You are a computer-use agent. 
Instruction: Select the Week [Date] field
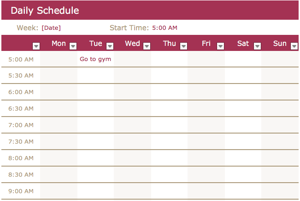[x=51, y=28]
